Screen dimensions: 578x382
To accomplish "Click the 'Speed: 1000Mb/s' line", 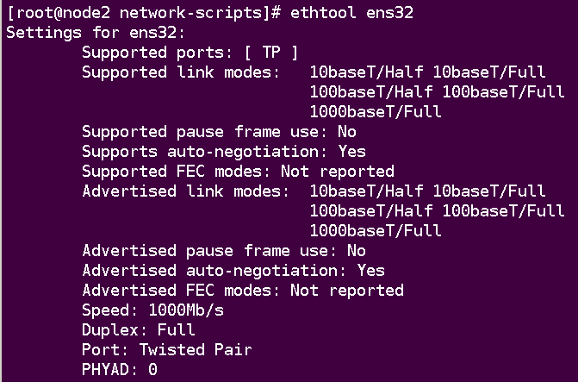I will (x=152, y=310).
